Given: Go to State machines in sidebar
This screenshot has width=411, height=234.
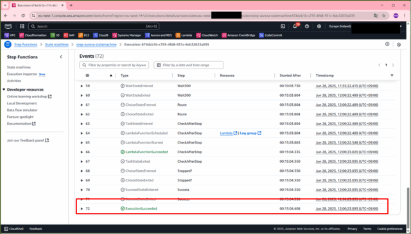Looking at the screenshot, I should coord(19,67).
